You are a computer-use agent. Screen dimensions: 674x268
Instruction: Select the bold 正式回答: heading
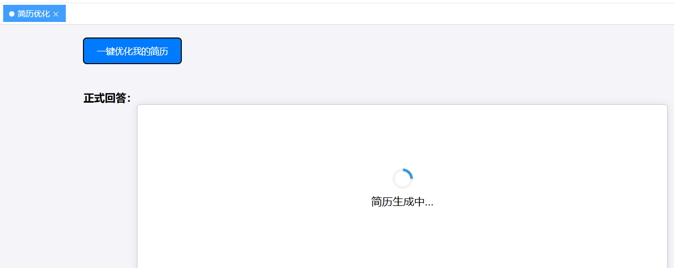(107, 98)
